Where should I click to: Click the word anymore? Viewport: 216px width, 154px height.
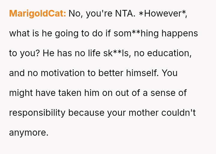coord(29,133)
